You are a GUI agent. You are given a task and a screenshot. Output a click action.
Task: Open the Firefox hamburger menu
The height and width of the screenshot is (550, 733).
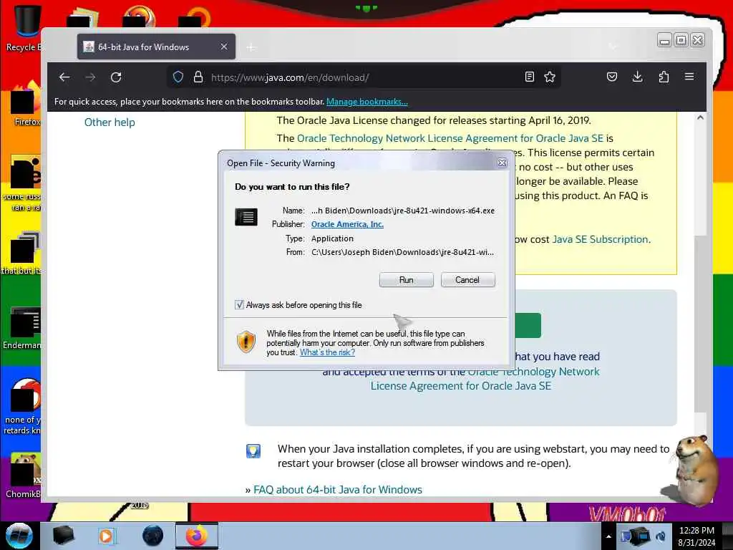point(689,77)
